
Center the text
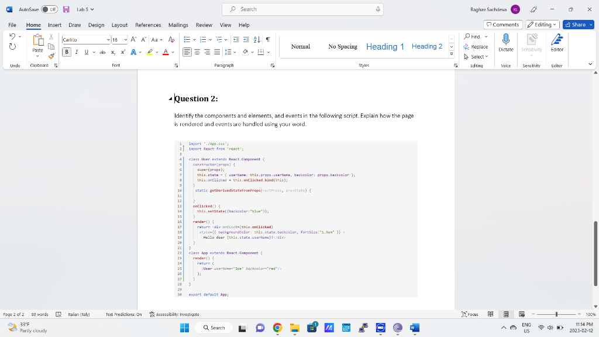[197, 52]
